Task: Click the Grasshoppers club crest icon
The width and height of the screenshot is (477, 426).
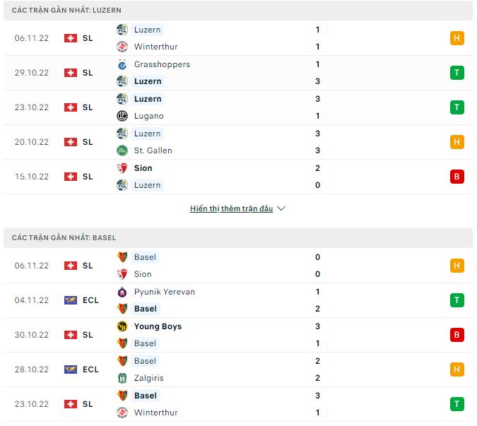Action: click(x=122, y=64)
